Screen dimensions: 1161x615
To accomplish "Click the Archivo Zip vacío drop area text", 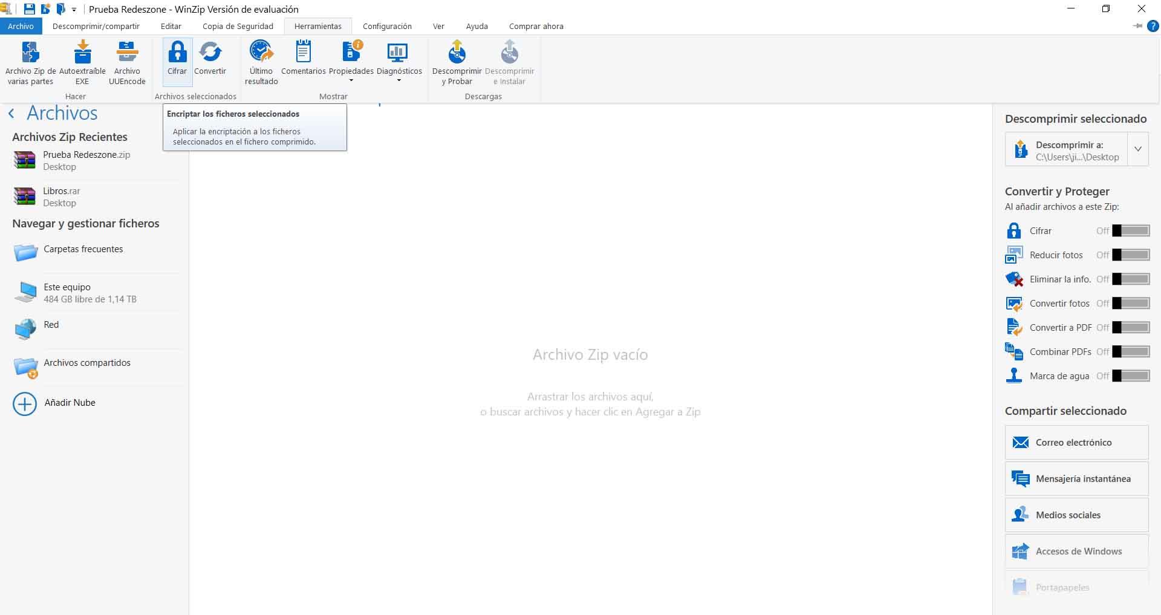I will click(x=590, y=354).
